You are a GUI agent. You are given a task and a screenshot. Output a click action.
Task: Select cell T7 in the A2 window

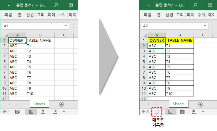point(179,78)
